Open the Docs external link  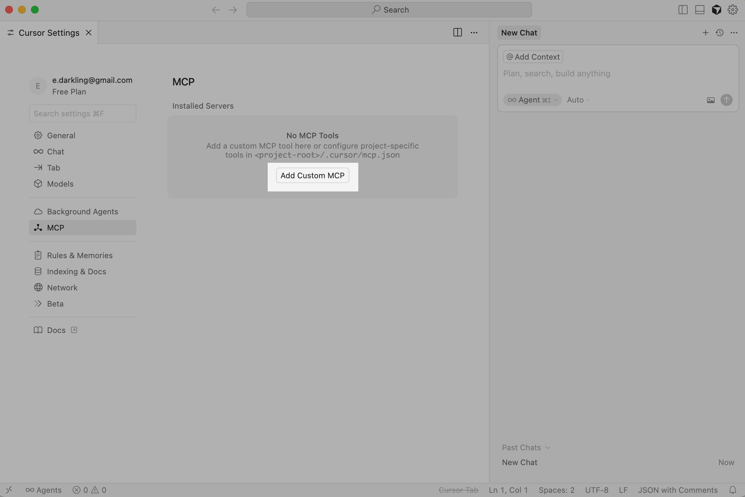[56, 330]
